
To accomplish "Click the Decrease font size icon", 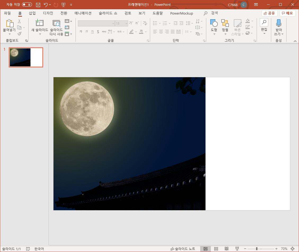I will [x=137, y=23].
